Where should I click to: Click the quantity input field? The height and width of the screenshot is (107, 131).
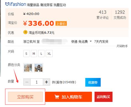coord(37,82)
